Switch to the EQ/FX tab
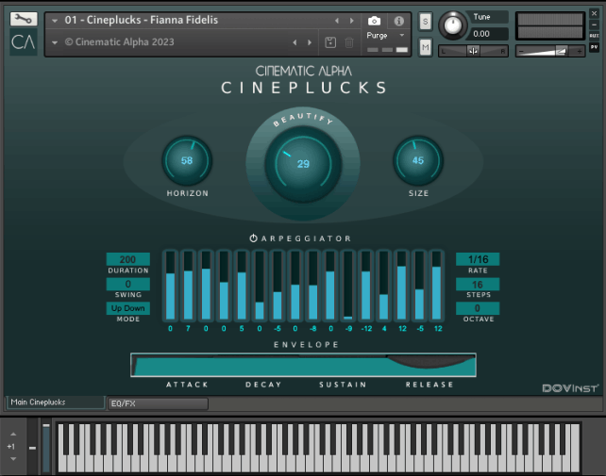606x476 pixels. coord(158,403)
